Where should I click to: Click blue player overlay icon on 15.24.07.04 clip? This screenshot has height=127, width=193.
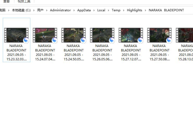(x=55, y=41)
